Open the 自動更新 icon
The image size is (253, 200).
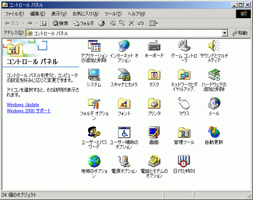coord(214,132)
